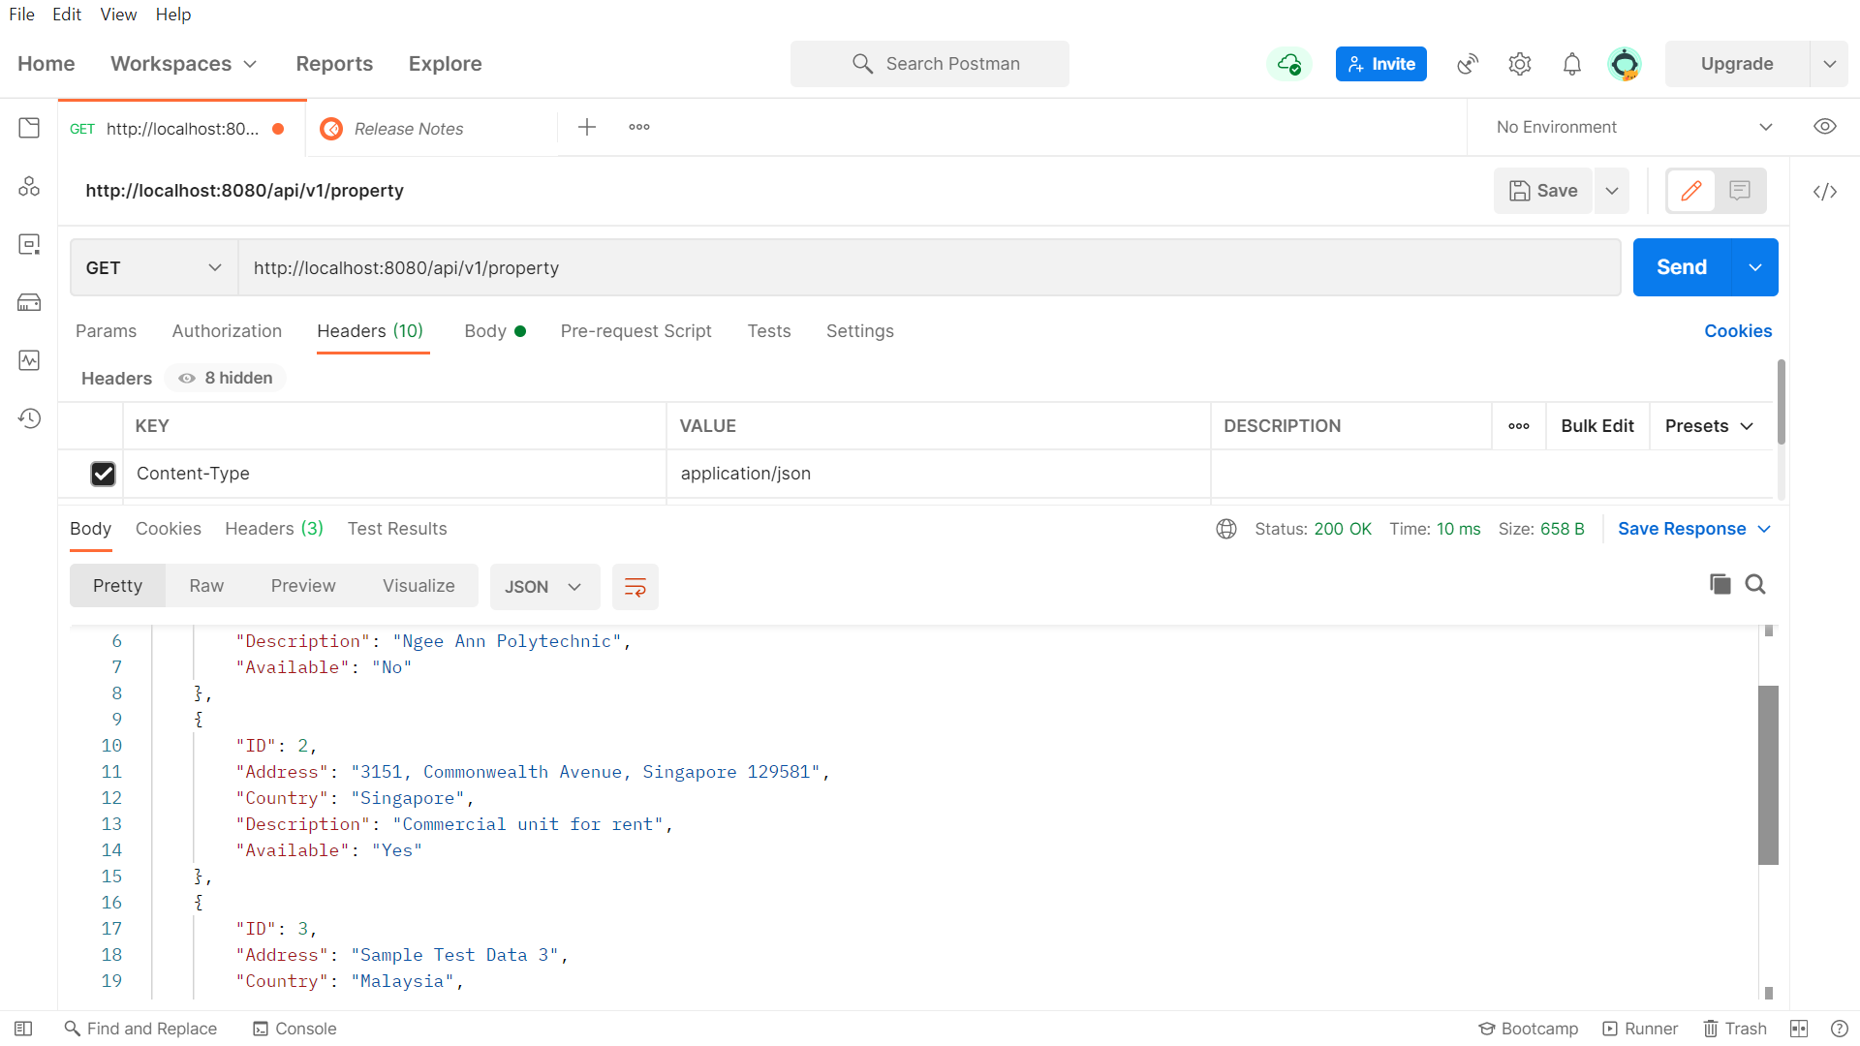Click the request pane scrollbar
Screen dimensions: 1860x1046
click(1781, 403)
